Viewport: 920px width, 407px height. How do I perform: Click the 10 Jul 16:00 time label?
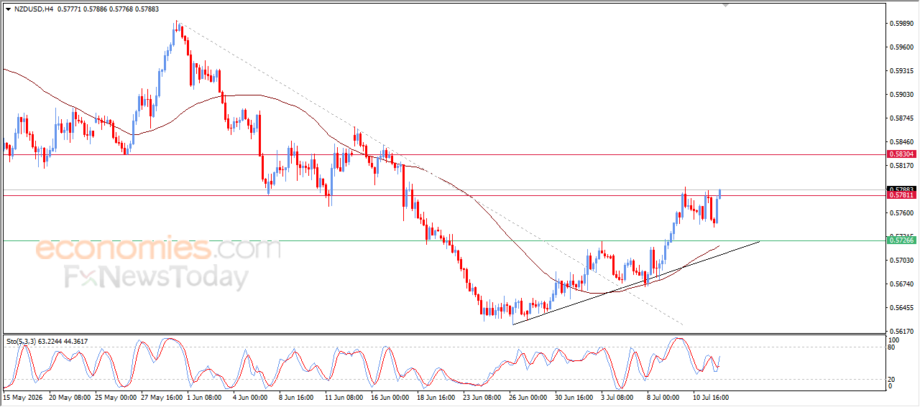pos(711,396)
